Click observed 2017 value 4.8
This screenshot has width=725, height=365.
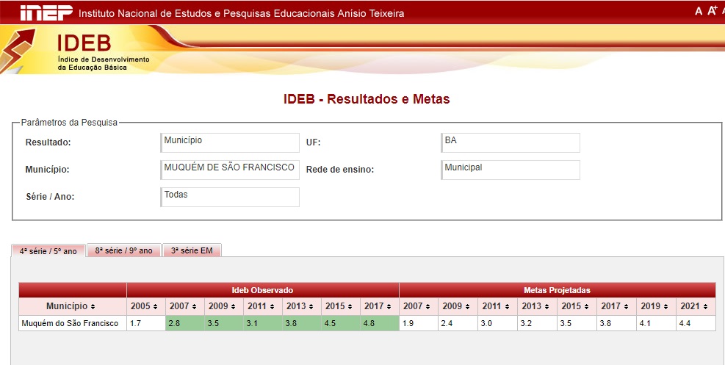pyautogui.click(x=369, y=323)
